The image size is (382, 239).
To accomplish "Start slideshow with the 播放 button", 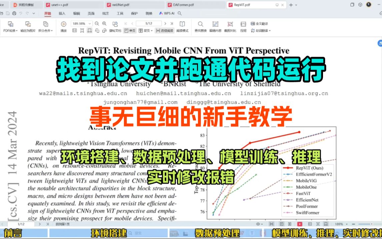I will [x=64, y=27].
